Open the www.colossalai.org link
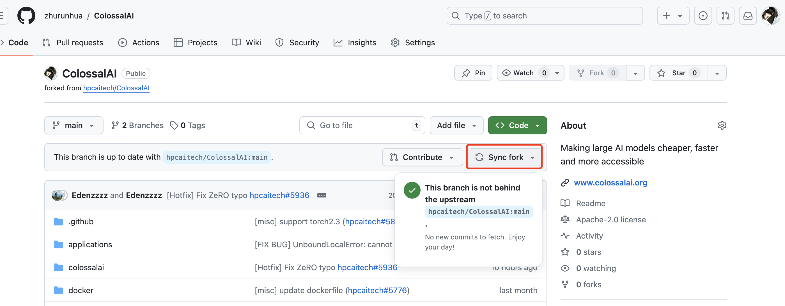 point(610,183)
